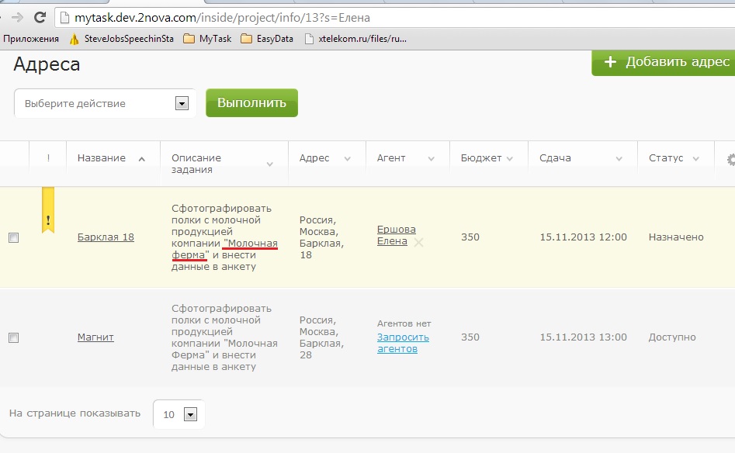Reload the page with the browser refresh icon
Image resolution: width=735 pixels, height=453 pixels.
pyautogui.click(x=40, y=17)
